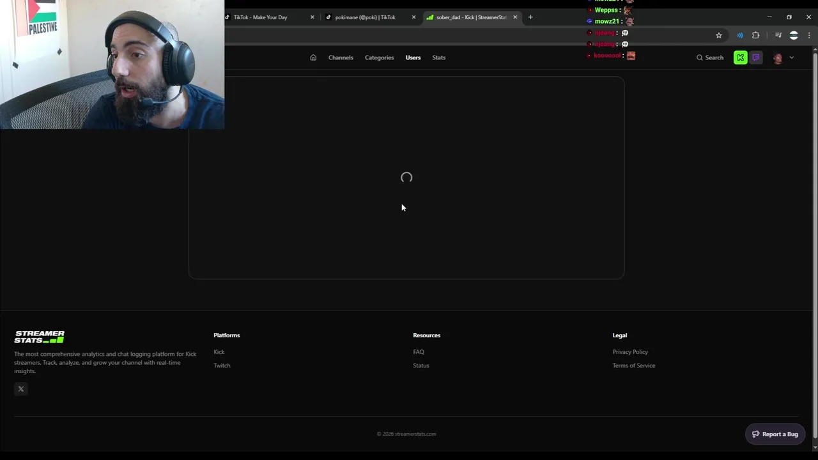Open the Stats navigation item
This screenshot has height=460, width=818.
point(438,57)
